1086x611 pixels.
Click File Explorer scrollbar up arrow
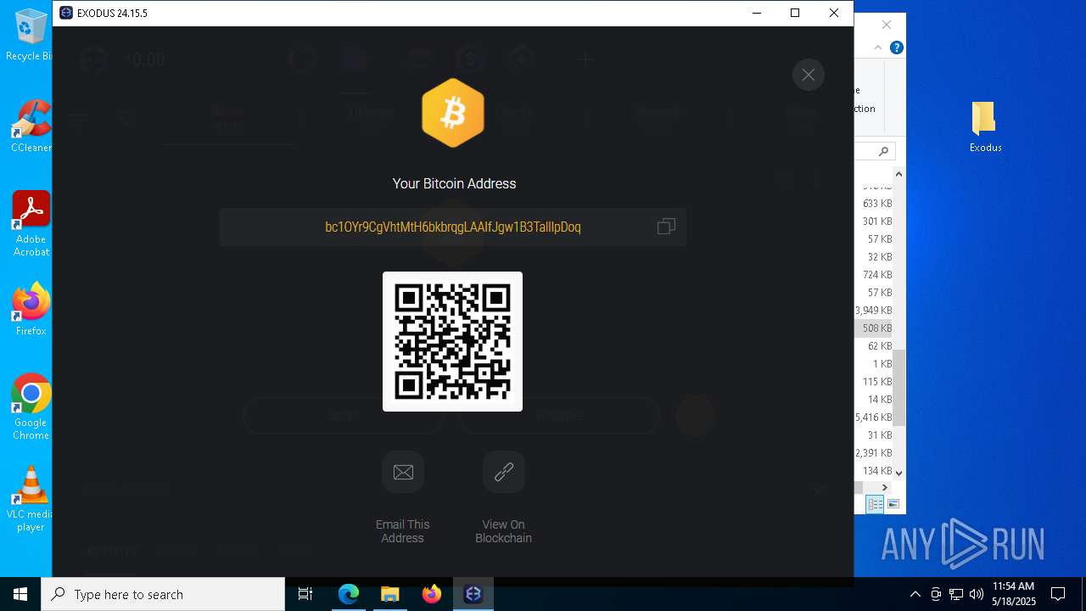(x=898, y=174)
